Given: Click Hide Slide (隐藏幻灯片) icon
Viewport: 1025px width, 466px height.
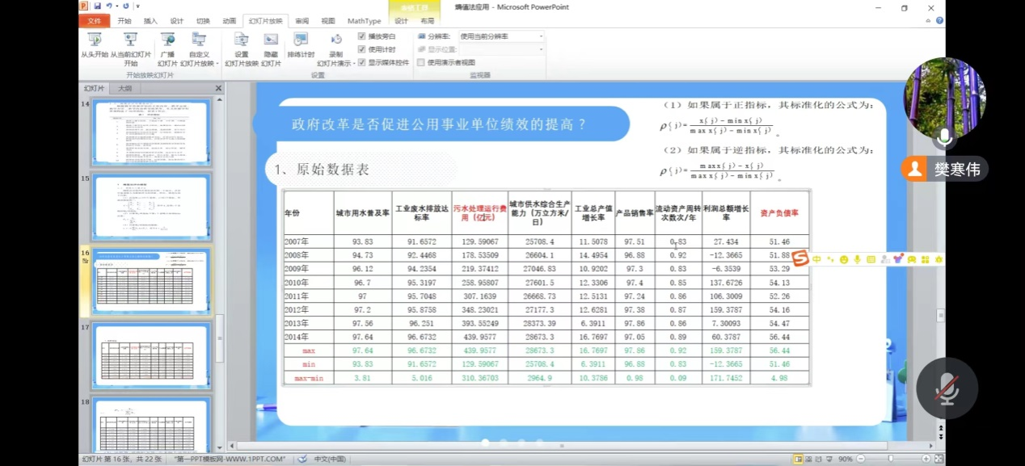Looking at the screenshot, I should coord(271,40).
